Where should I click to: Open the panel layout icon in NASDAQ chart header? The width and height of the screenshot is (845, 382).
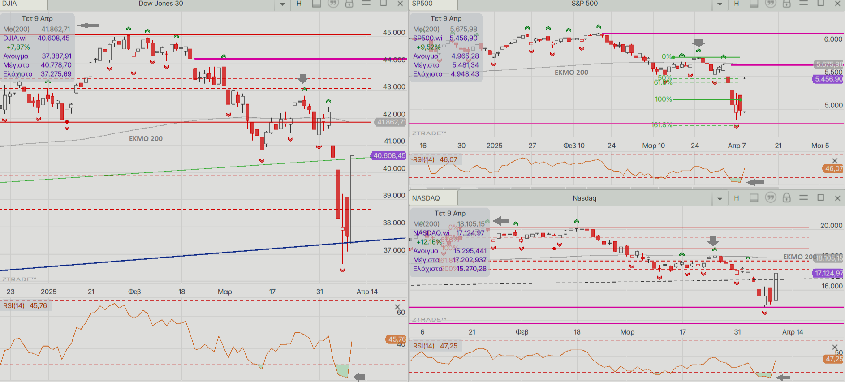click(754, 198)
